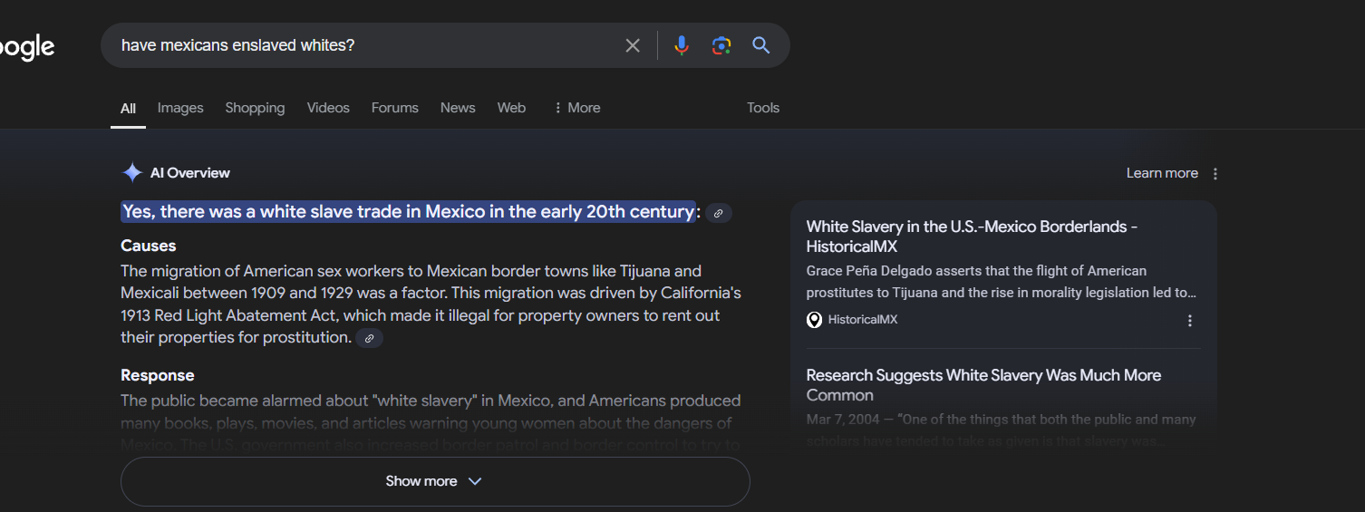Click the magnifying glass search icon

pyautogui.click(x=761, y=45)
